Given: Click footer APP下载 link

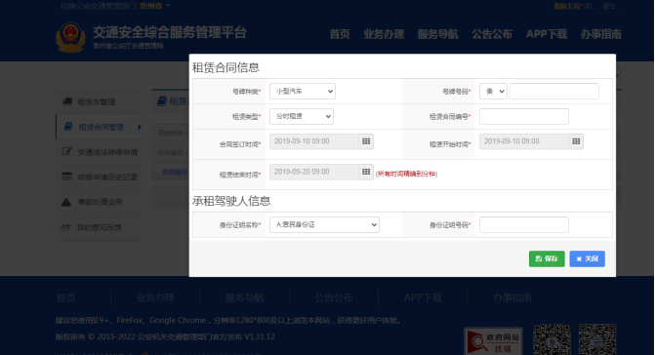Looking at the screenshot, I should pos(423,297).
